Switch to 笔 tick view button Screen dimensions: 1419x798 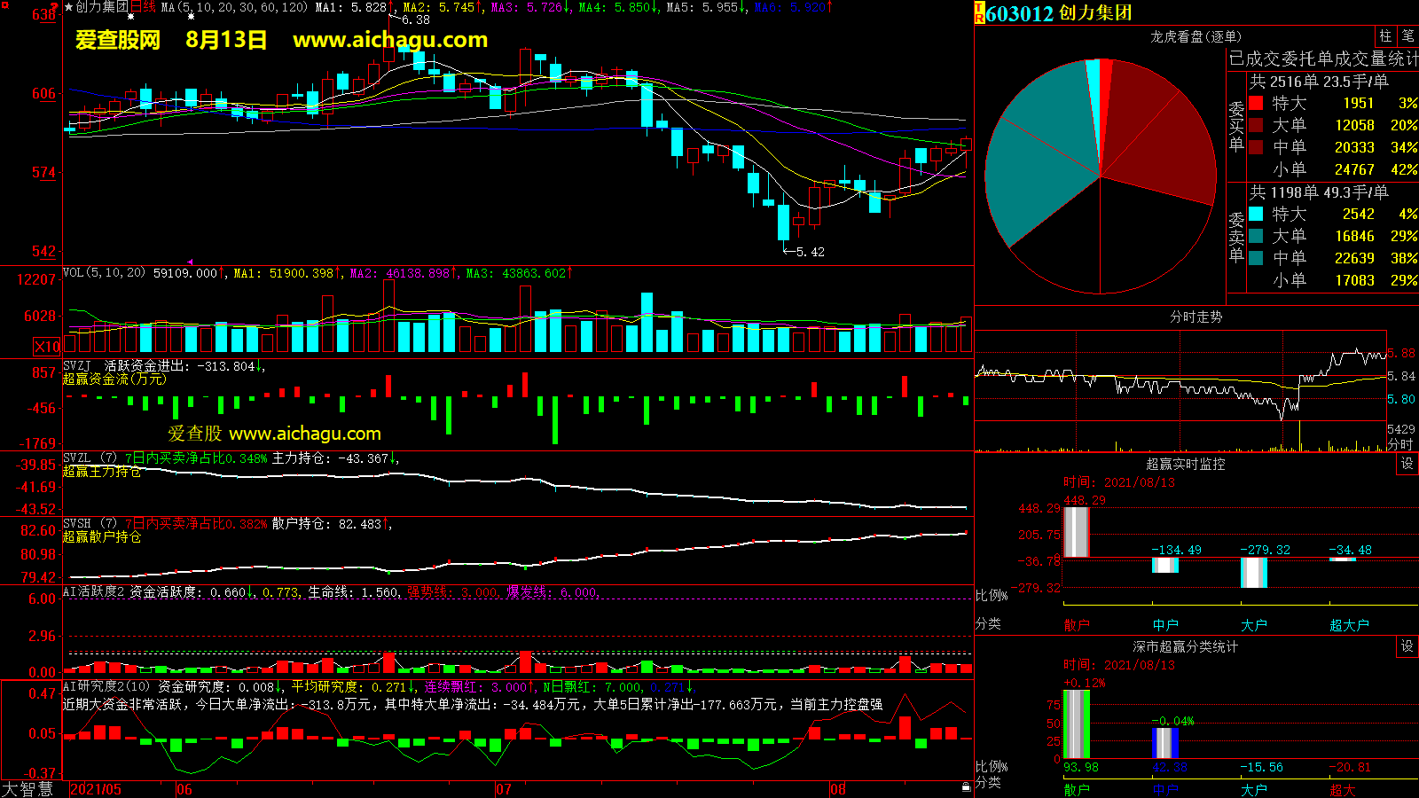[x=1407, y=36]
